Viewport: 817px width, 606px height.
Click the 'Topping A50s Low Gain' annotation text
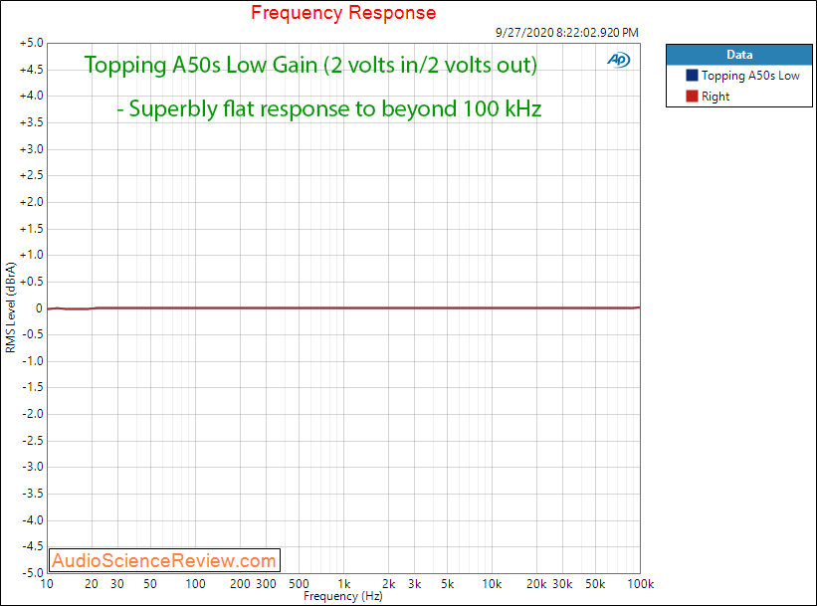click(x=310, y=65)
